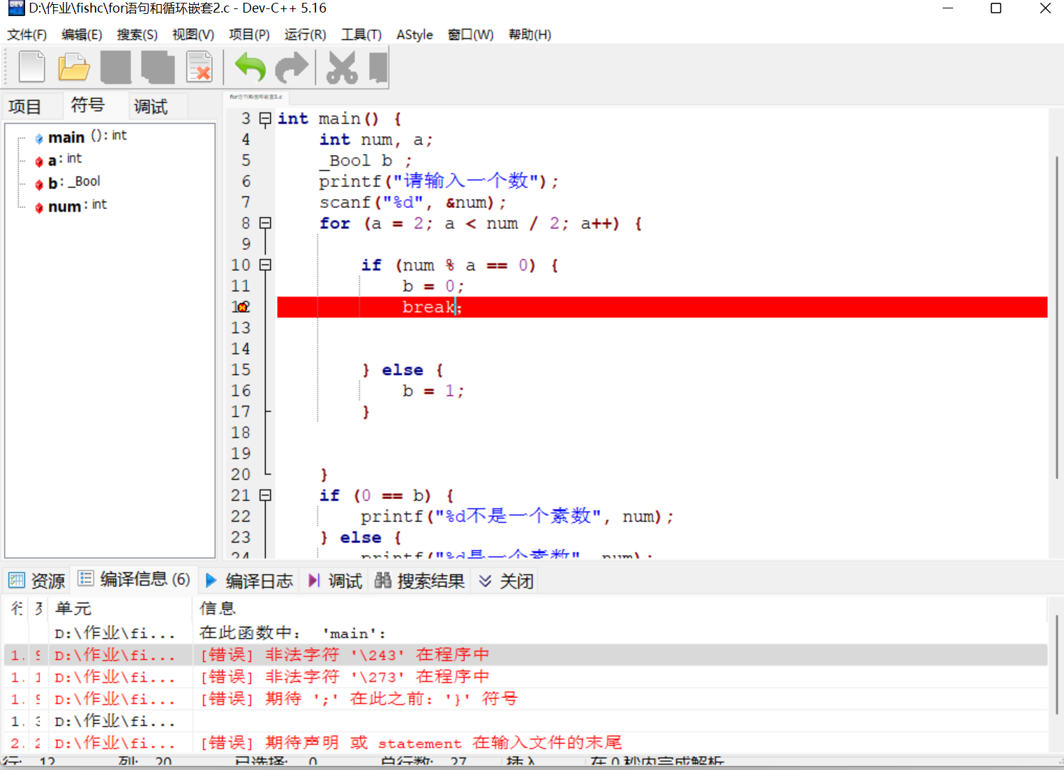Collapse the main() fold on line 3
The image size is (1064, 770).
pyautogui.click(x=265, y=119)
